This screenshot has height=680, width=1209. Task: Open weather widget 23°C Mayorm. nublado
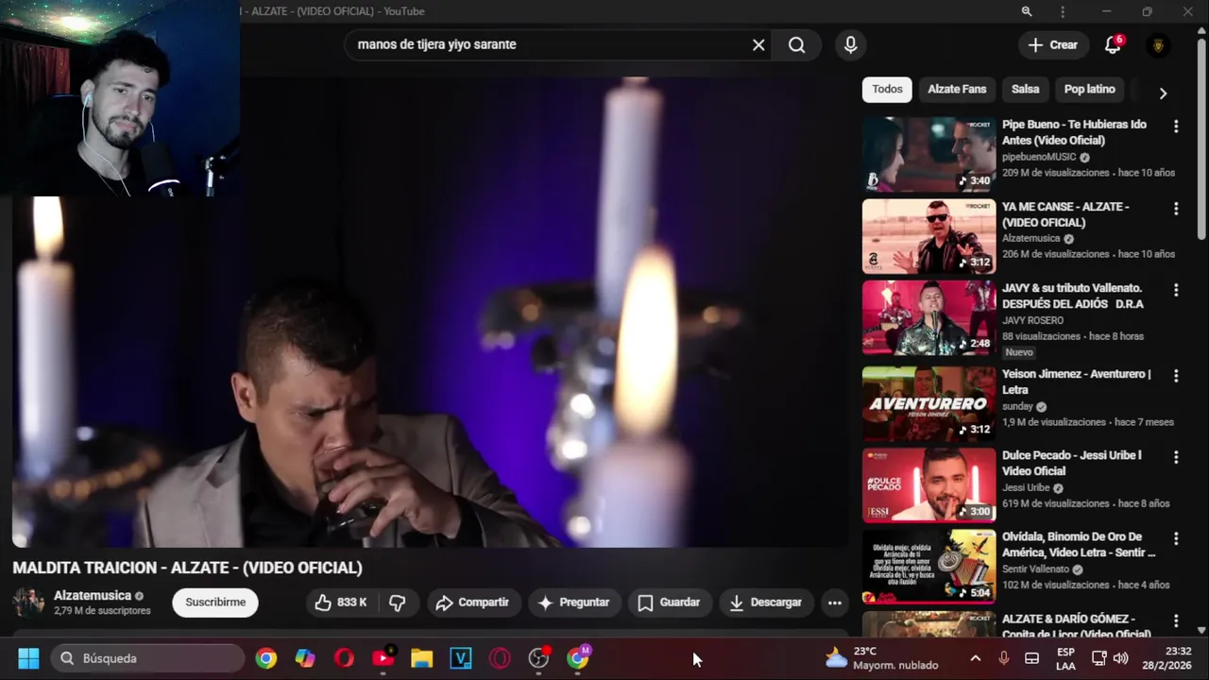pos(882,658)
